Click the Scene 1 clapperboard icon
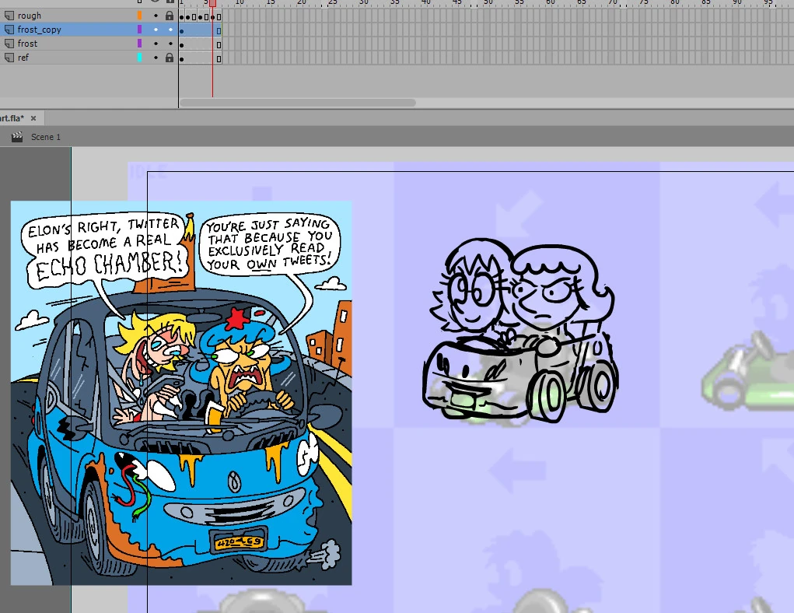Image resolution: width=794 pixels, height=613 pixels. (x=17, y=137)
